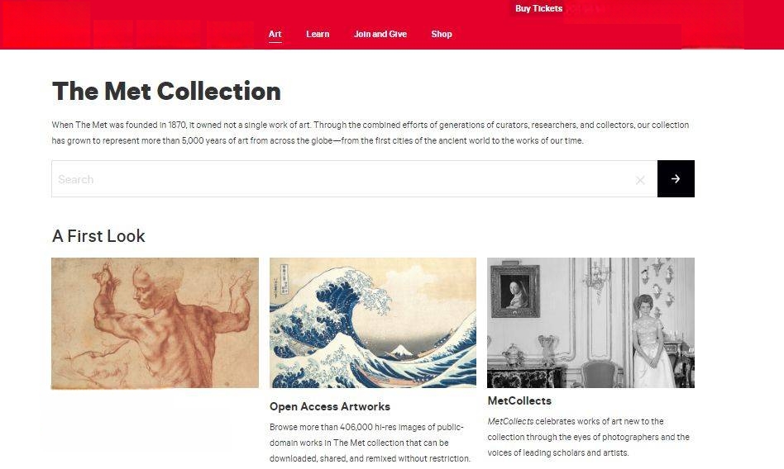View the Great Wave print thumbnail
Image resolution: width=784 pixels, height=469 pixels.
(373, 323)
